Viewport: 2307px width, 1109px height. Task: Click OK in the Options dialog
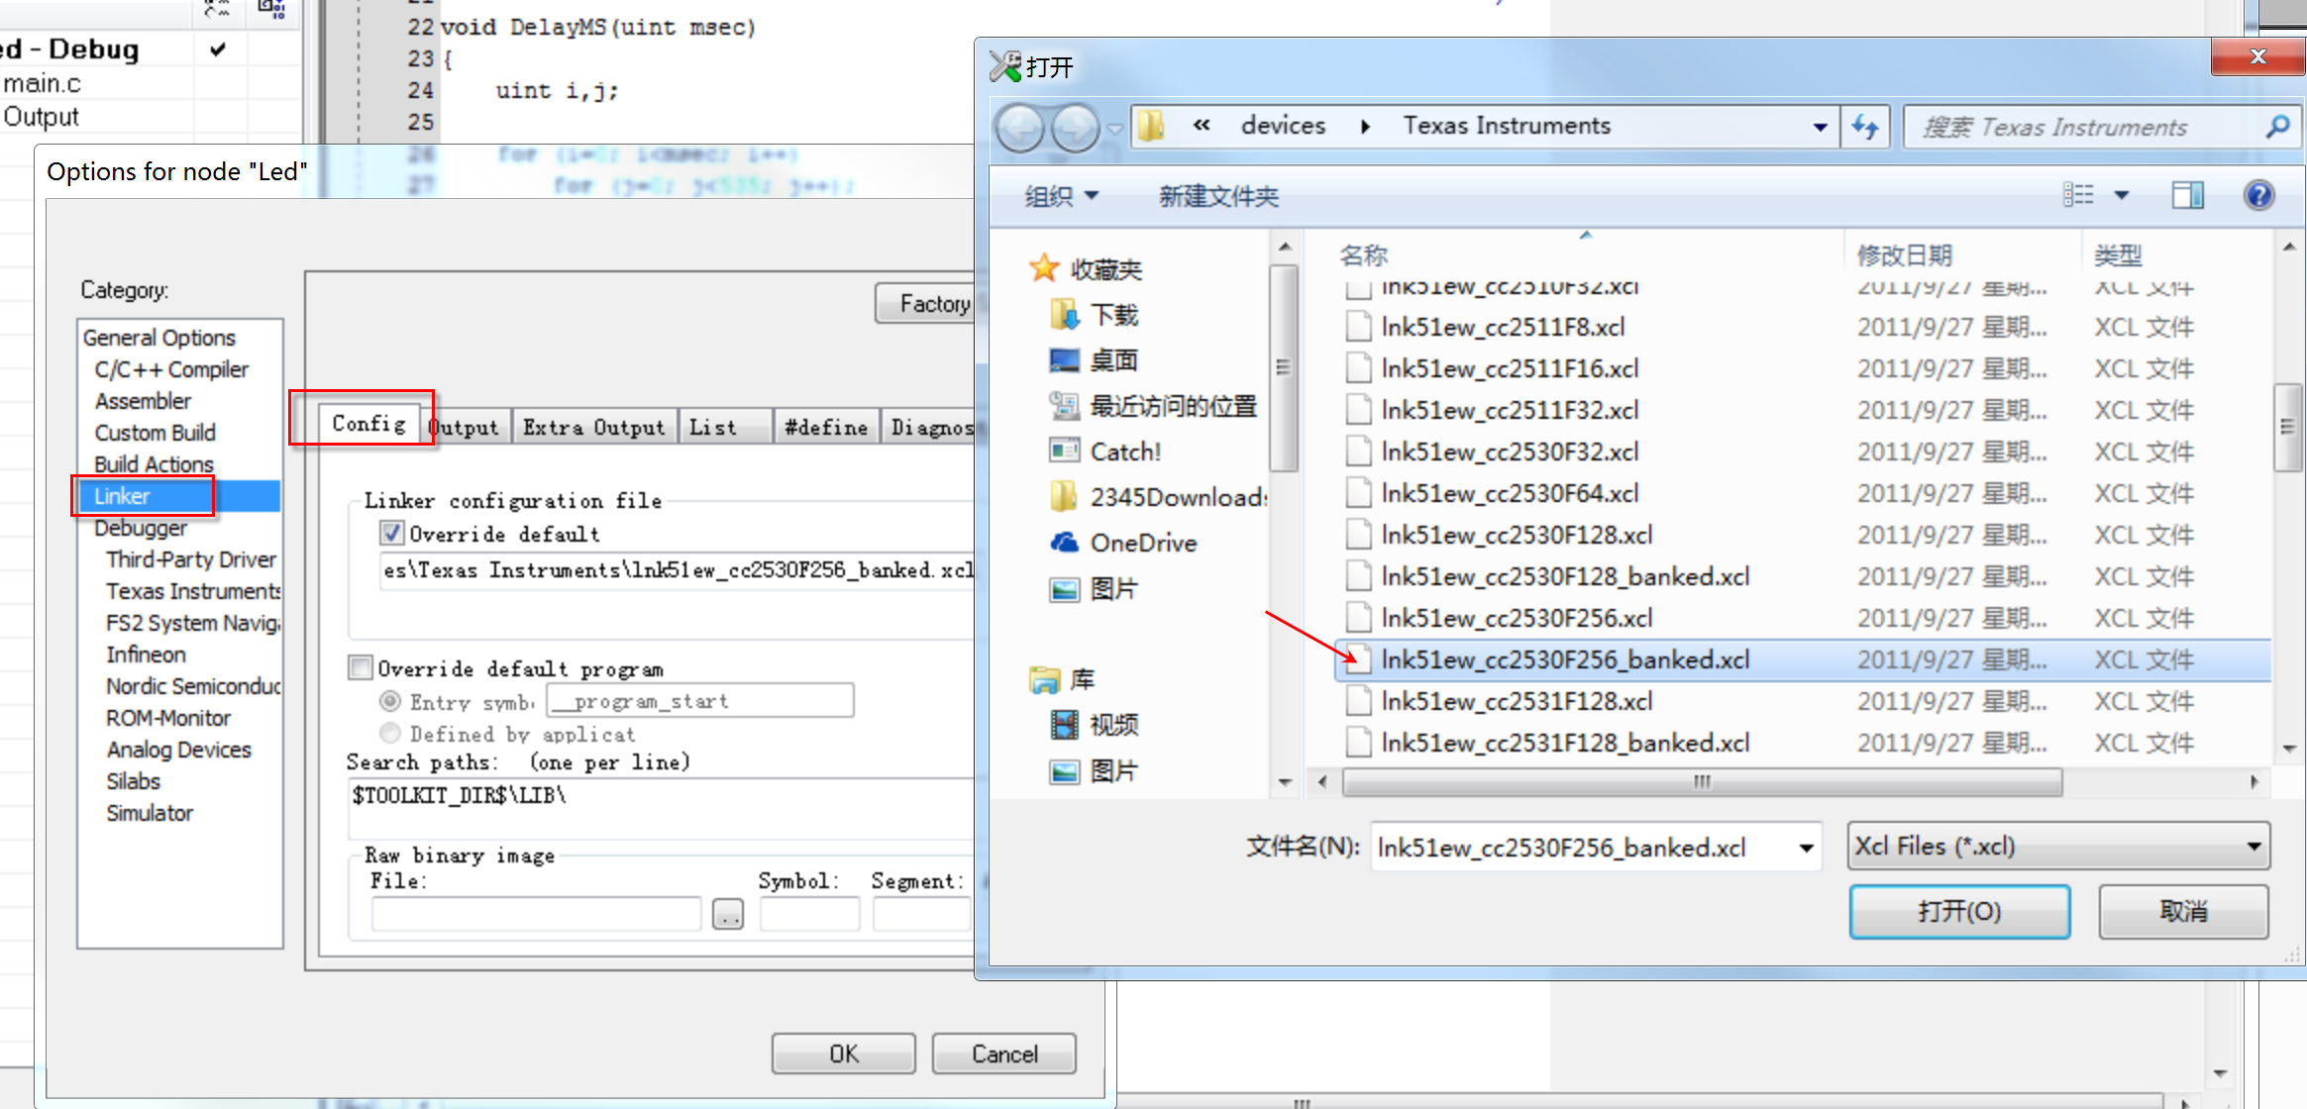click(843, 1054)
